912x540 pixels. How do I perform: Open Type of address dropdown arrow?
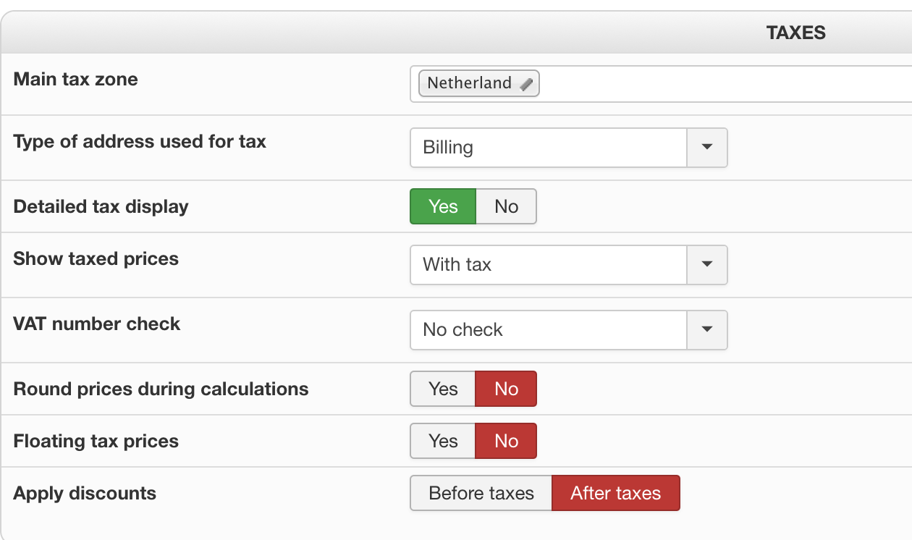tap(707, 148)
